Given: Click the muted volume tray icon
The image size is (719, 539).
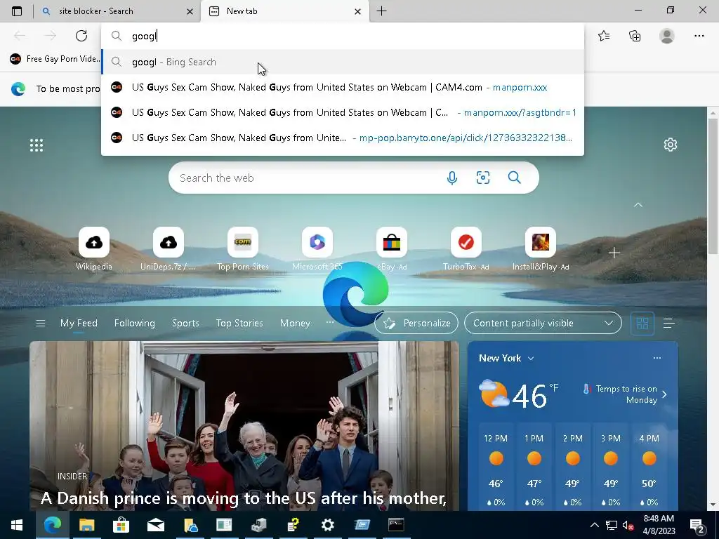Looking at the screenshot, I should 628,525.
